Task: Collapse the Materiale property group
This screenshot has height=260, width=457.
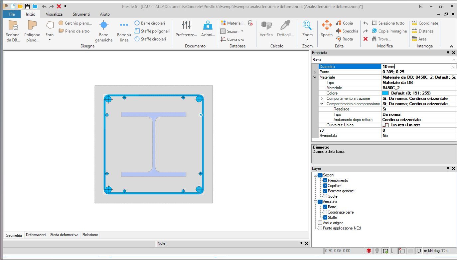Action: pyautogui.click(x=315, y=77)
